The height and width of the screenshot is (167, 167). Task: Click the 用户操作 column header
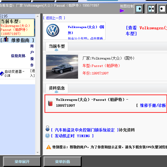click(32, 55)
